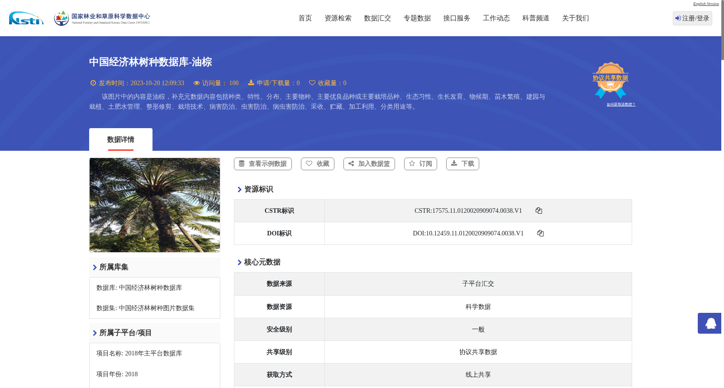The width and height of the screenshot is (724, 388).
Task: Open 科普频道 in the navigation bar
Action: tap(536, 18)
